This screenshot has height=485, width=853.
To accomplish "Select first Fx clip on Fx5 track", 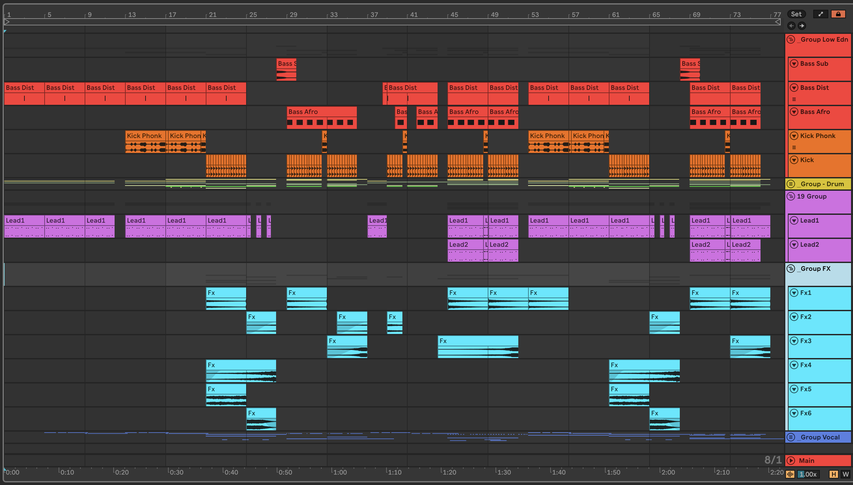I will (226, 395).
